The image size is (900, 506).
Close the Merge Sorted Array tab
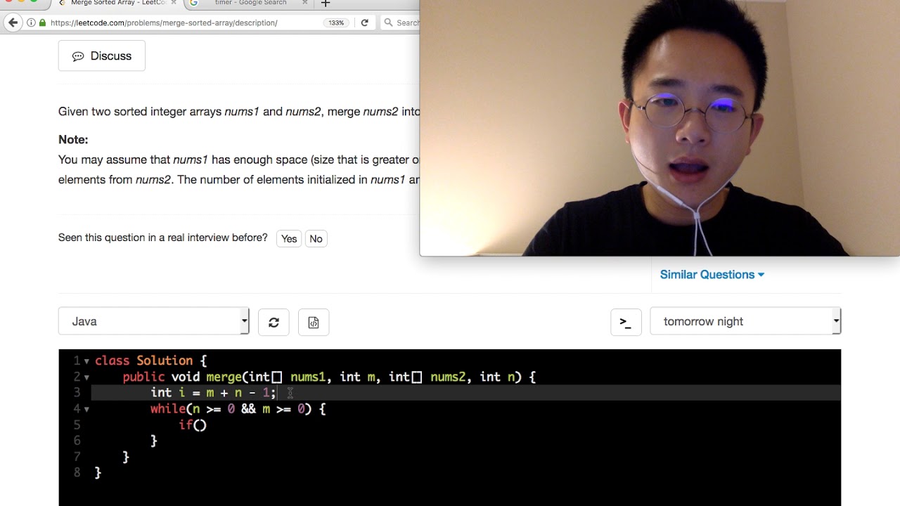[174, 3]
